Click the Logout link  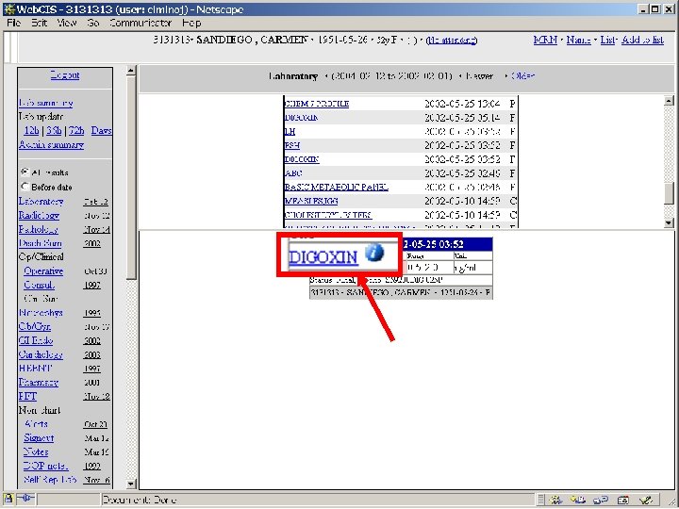pyautogui.click(x=65, y=75)
